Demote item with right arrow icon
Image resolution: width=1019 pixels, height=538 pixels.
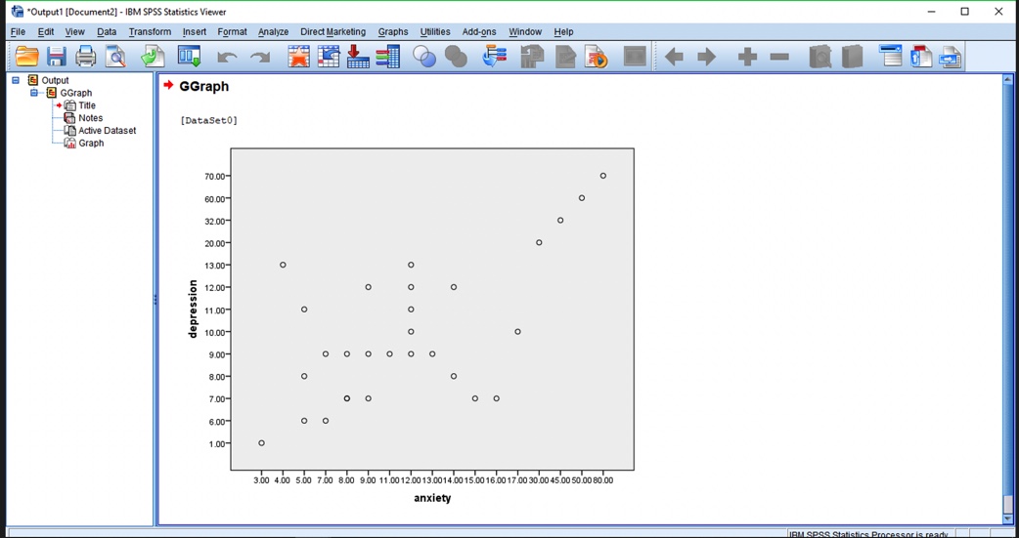coord(706,57)
